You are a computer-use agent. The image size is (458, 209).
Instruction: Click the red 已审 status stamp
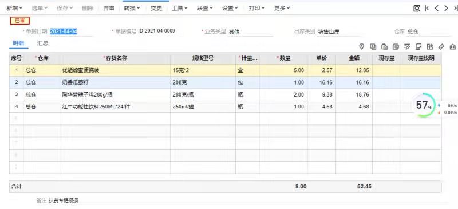[x=20, y=21]
